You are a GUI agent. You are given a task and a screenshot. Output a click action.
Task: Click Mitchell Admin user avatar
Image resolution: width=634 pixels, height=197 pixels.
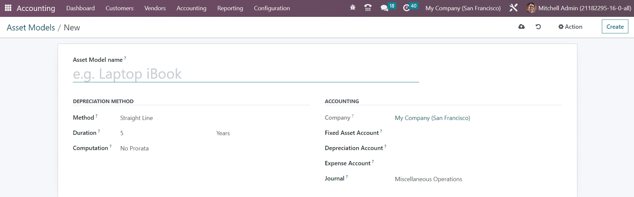point(531,8)
